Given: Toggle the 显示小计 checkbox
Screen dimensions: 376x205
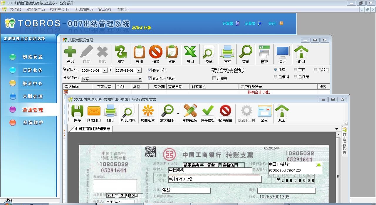Looking at the screenshot, I should point(150,70).
